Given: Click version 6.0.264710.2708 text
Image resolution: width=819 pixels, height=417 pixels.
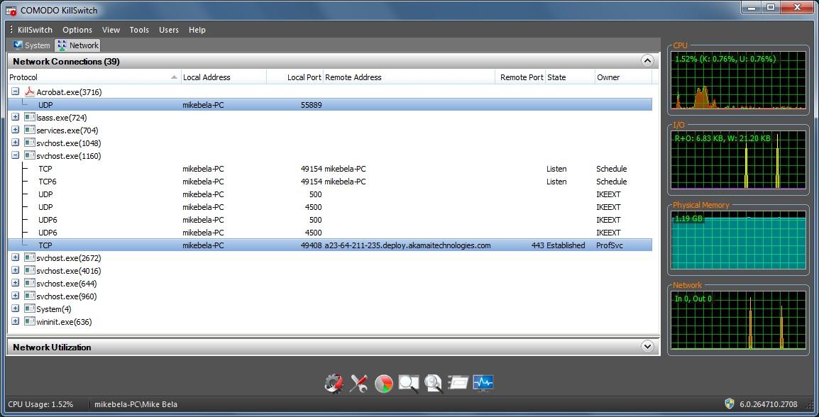Looking at the screenshot, I should click(768, 404).
